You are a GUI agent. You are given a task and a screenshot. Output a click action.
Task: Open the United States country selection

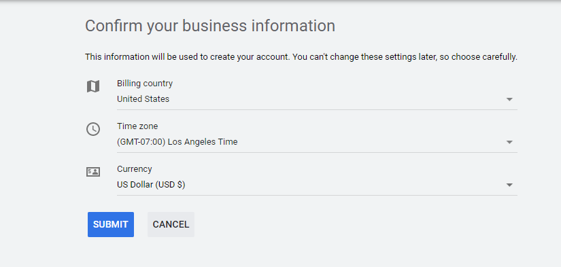click(317, 99)
